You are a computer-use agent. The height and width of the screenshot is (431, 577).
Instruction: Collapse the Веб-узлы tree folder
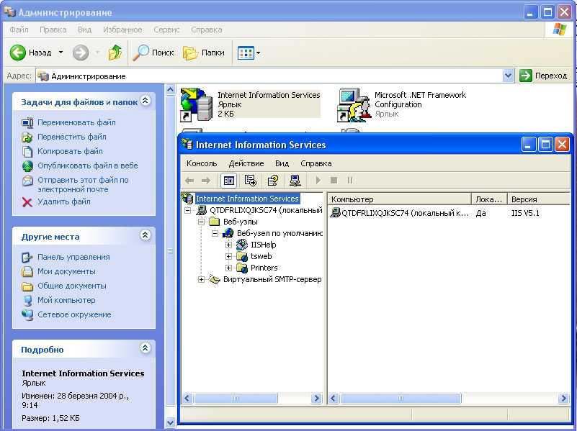tap(201, 222)
